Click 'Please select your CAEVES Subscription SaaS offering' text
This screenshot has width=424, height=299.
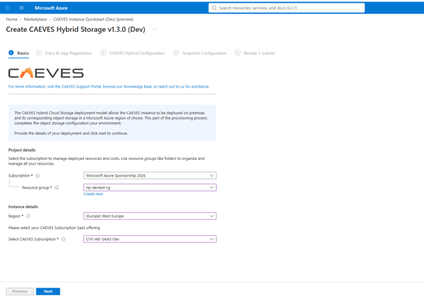click(x=54, y=228)
